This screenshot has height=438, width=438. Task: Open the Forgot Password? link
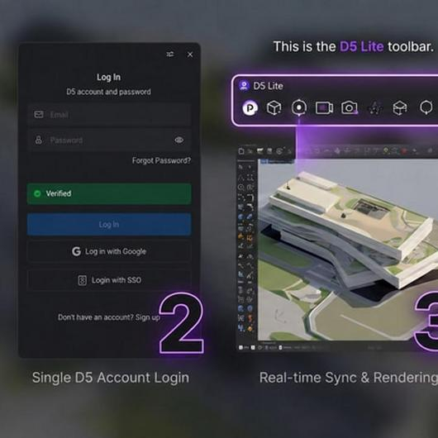(161, 160)
